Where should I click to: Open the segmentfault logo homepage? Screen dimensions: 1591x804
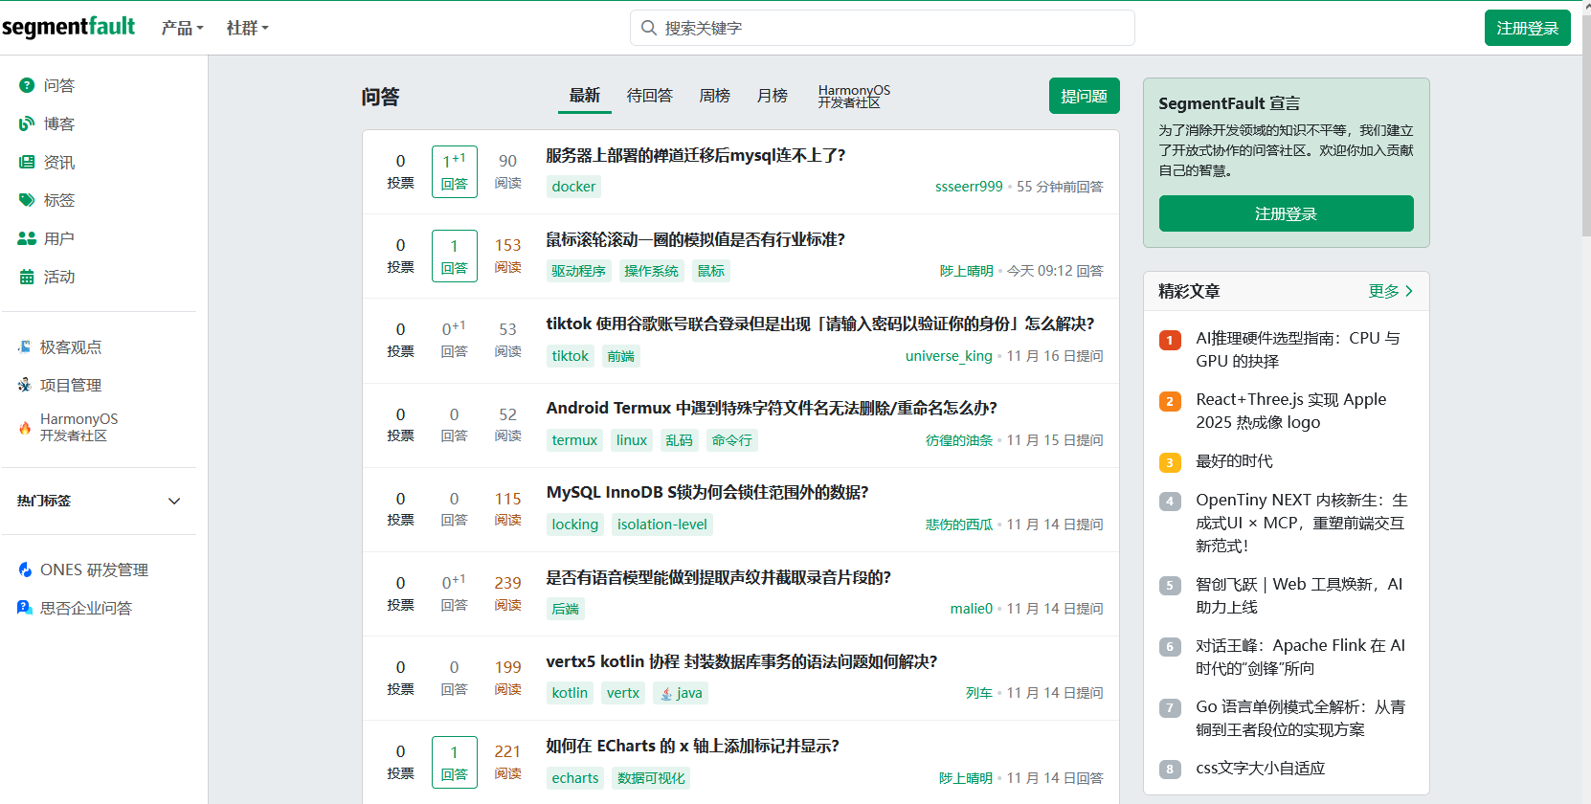click(68, 27)
